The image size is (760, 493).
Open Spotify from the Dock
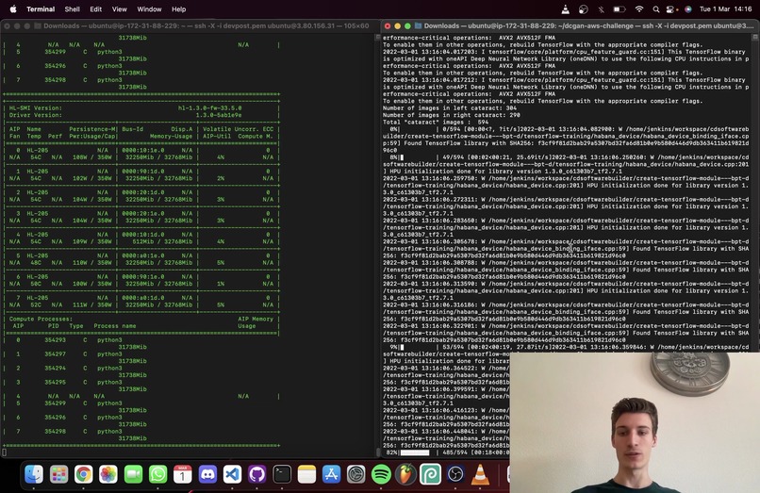click(x=381, y=474)
